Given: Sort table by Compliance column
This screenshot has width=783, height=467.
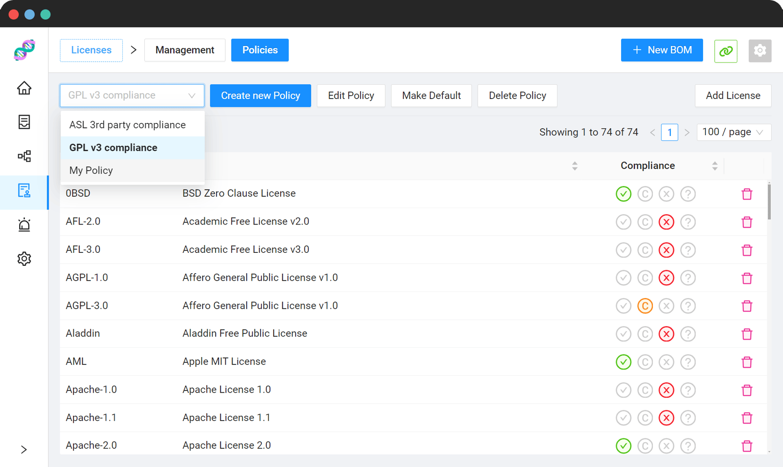Looking at the screenshot, I should 714,166.
